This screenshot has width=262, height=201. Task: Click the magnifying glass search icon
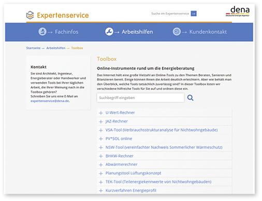(x=190, y=98)
